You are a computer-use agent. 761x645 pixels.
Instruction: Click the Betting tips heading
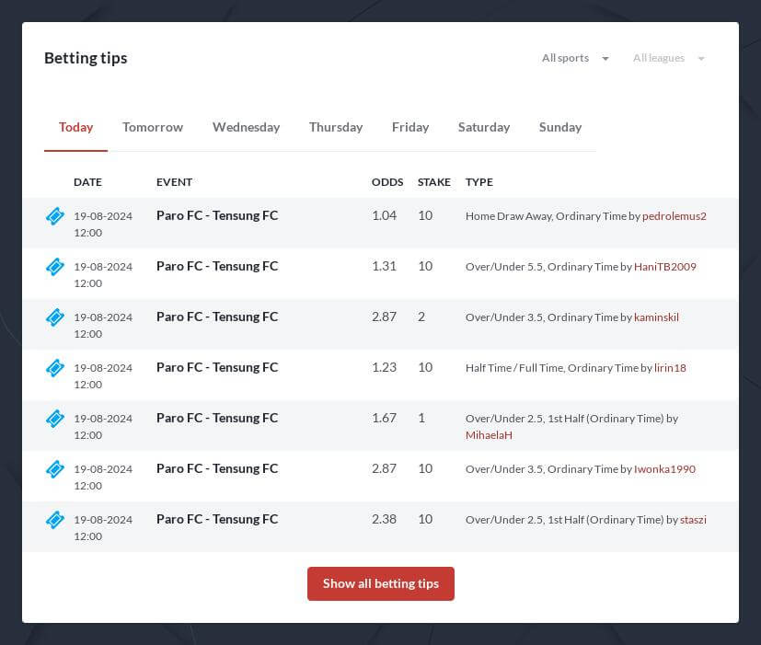point(86,58)
